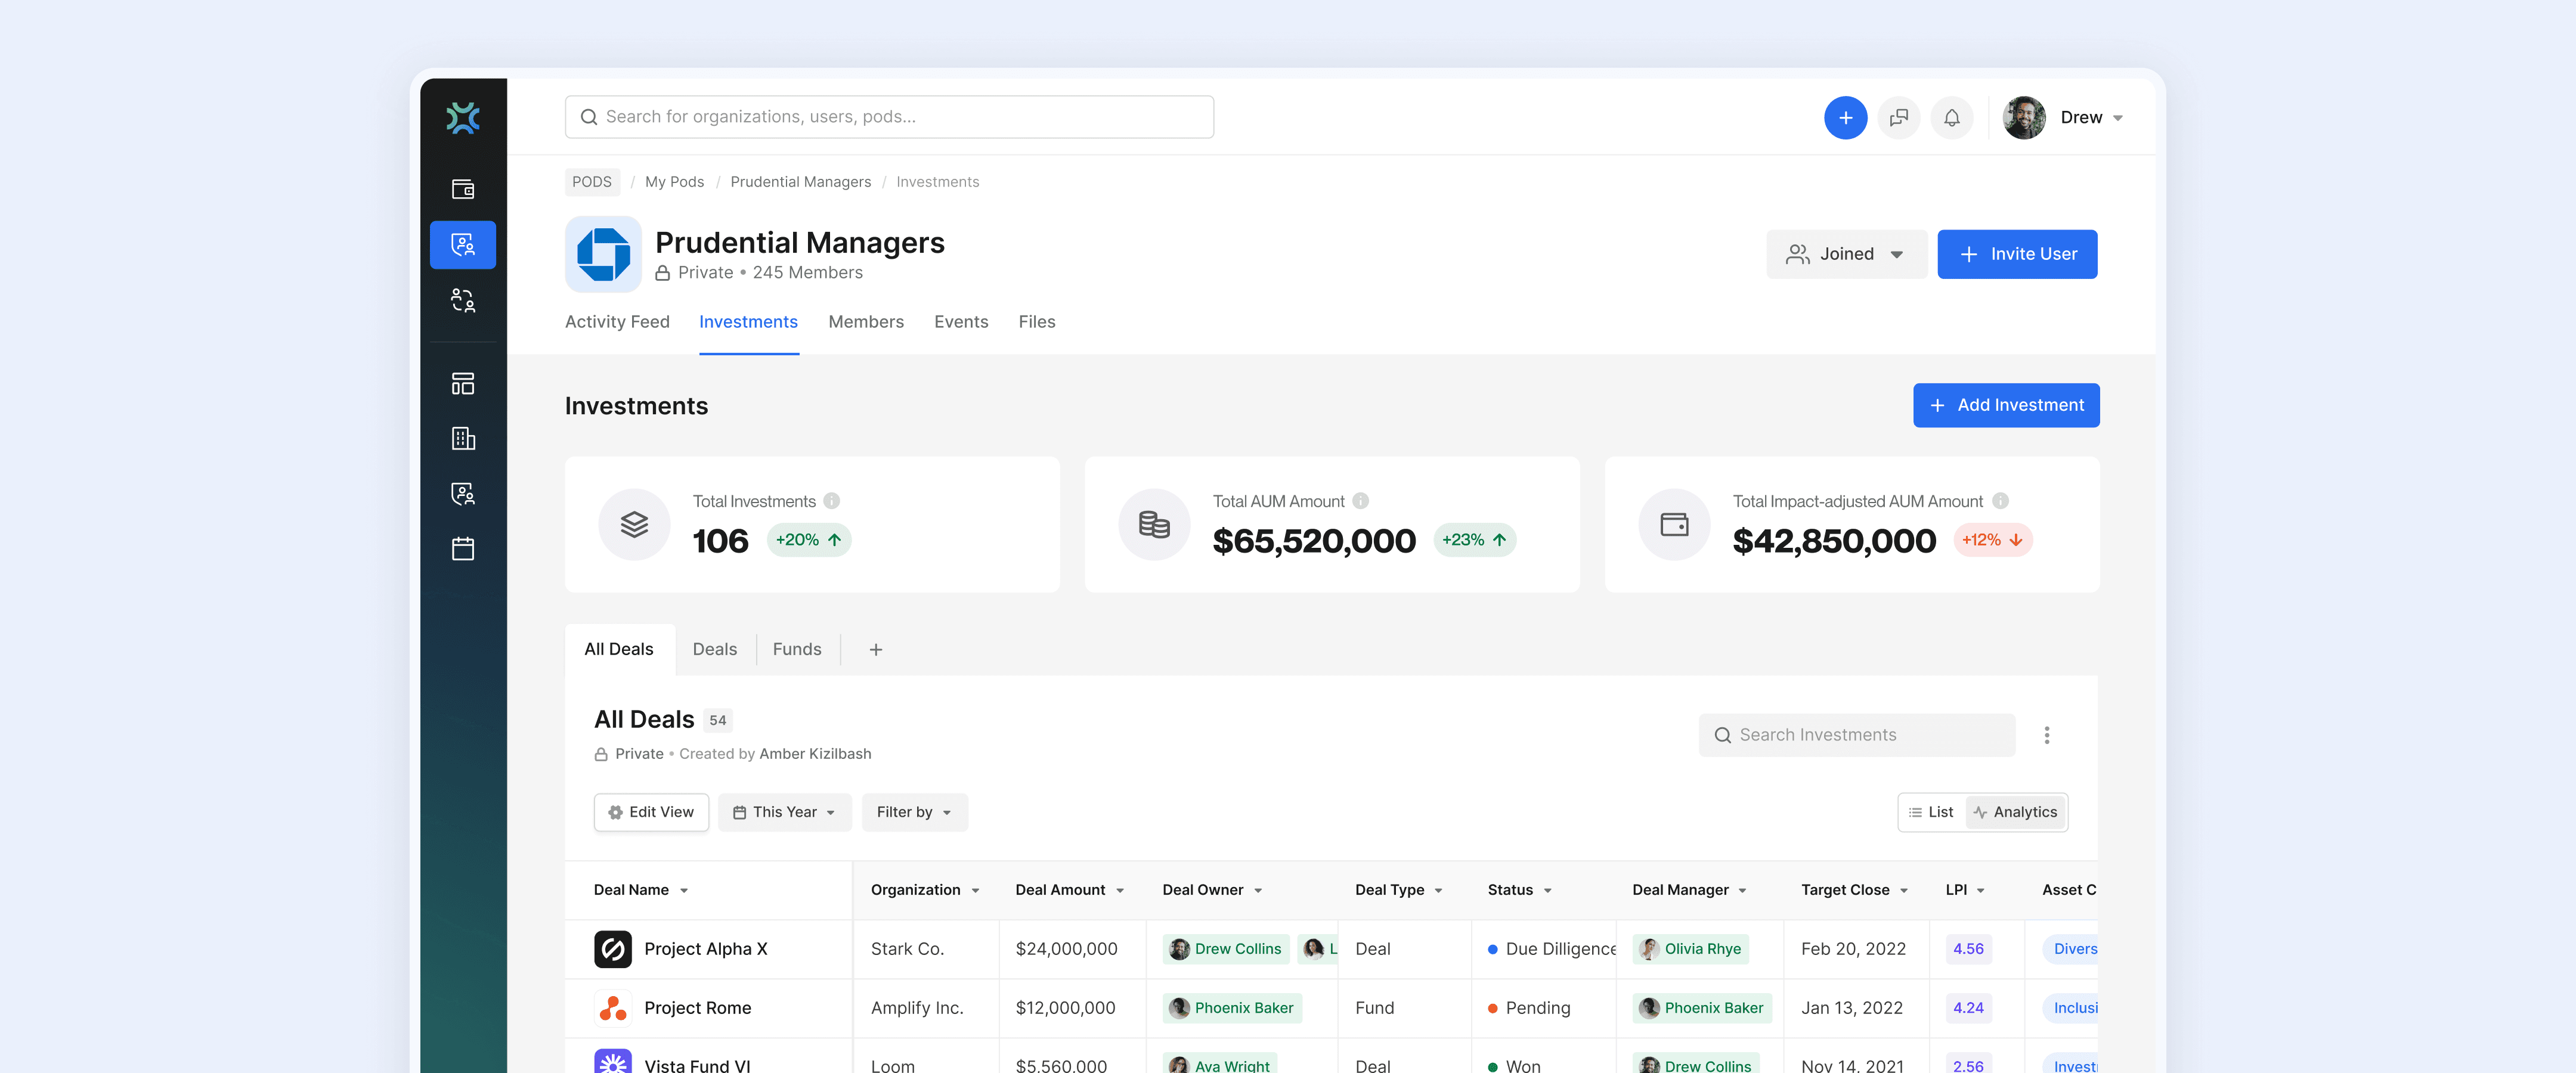This screenshot has height=1073, width=2576.
Task: Click the blue plus create button
Action: 1845,118
